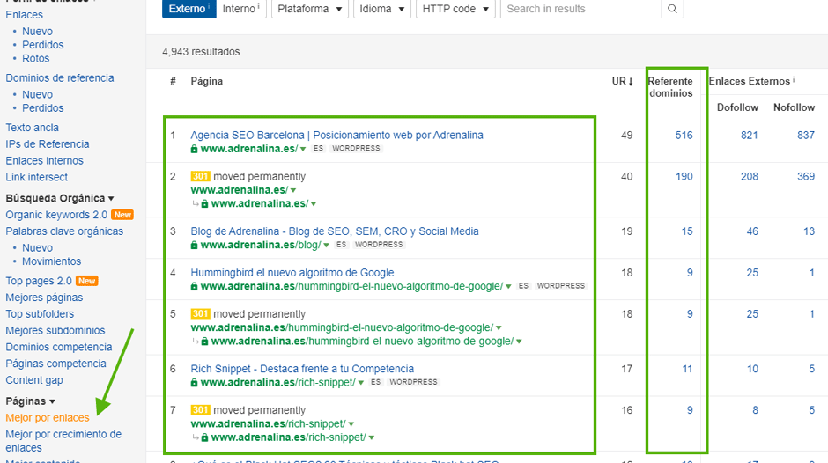Open the caret menu beside the /blog/ URL
The image size is (828, 463).
[x=327, y=245]
